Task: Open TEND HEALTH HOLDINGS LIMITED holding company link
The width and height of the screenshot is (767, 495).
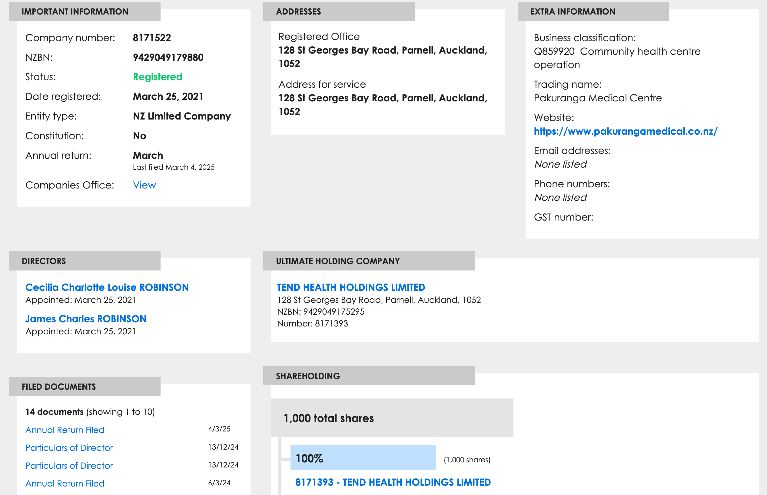Action: (351, 287)
